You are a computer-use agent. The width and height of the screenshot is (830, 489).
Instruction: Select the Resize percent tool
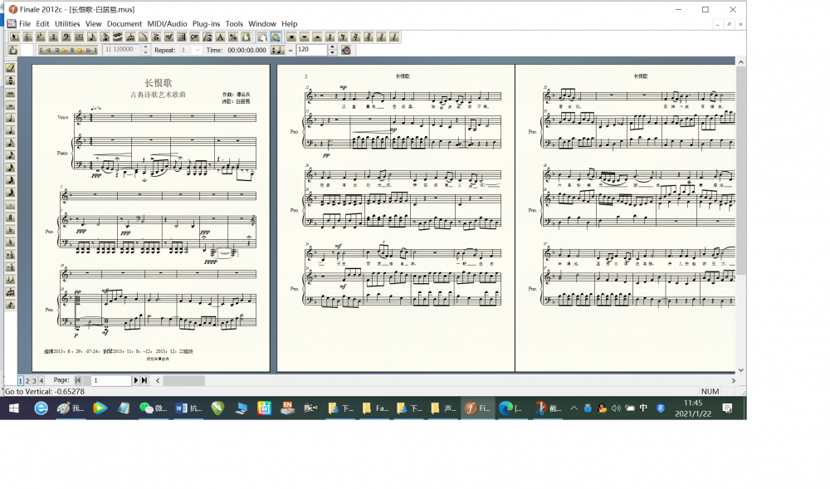click(x=233, y=37)
